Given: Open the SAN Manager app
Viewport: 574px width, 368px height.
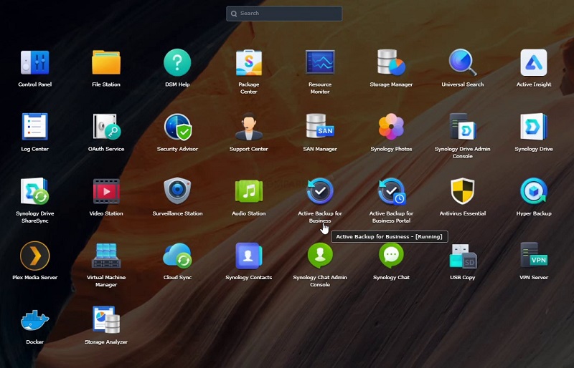Looking at the screenshot, I should (320, 127).
